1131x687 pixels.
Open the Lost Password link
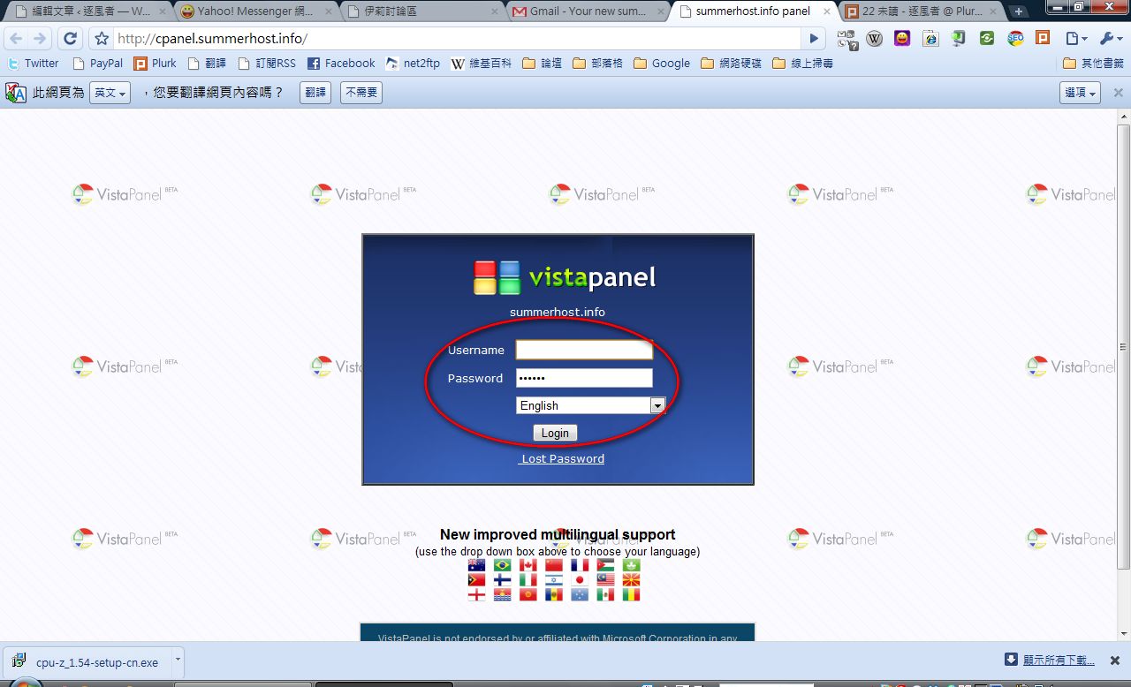pos(562,459)
